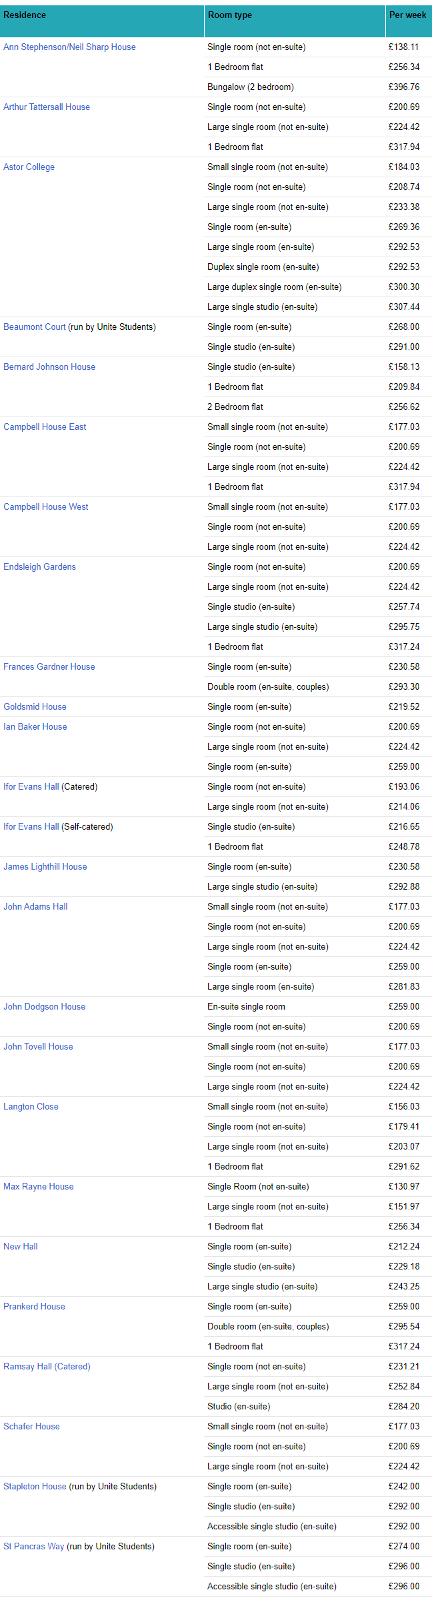Click the Endsleigh Gardens link

[x=40, y=567]
